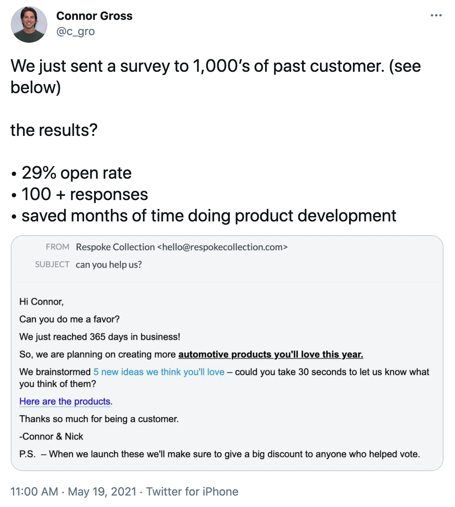The width and height of the screenshot is (455, 507).
Task: Click the "5 new ideas we think you'll love" link
Action: tap(159, 372)
